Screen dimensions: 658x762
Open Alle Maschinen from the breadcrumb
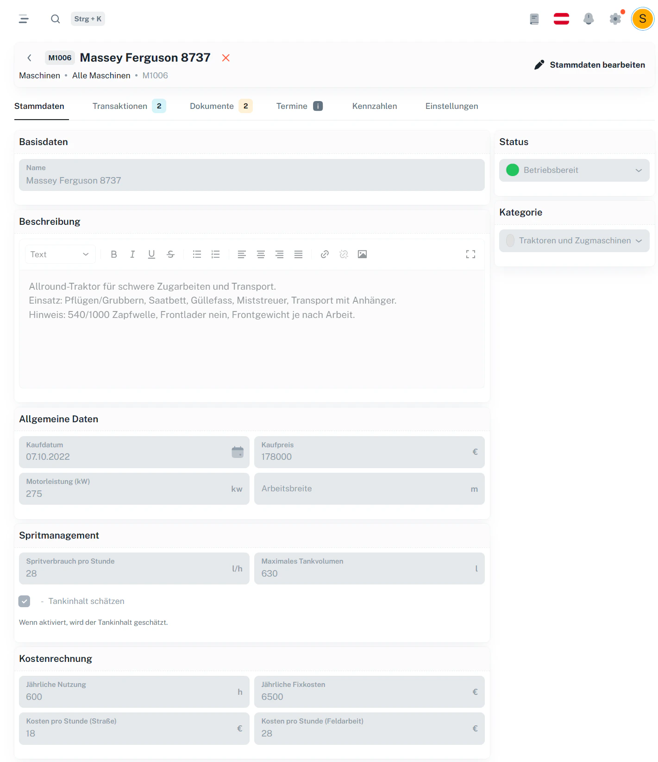pyautogui.click(x=101, y=75)
